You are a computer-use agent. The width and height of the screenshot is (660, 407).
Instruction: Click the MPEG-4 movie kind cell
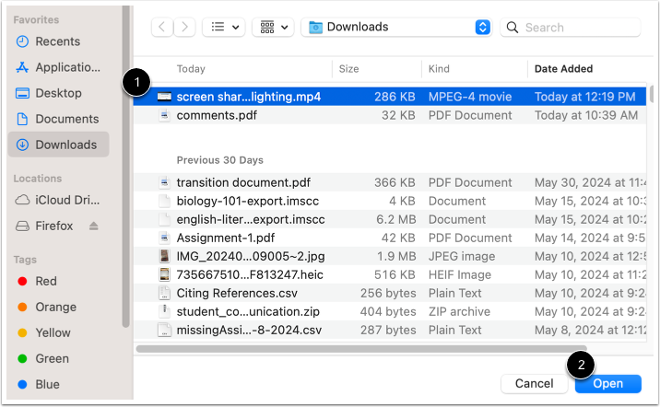click(470, 97)
